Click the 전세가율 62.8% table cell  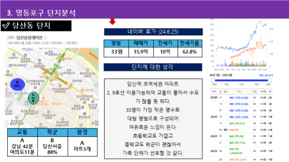click(x=190, y=52)
